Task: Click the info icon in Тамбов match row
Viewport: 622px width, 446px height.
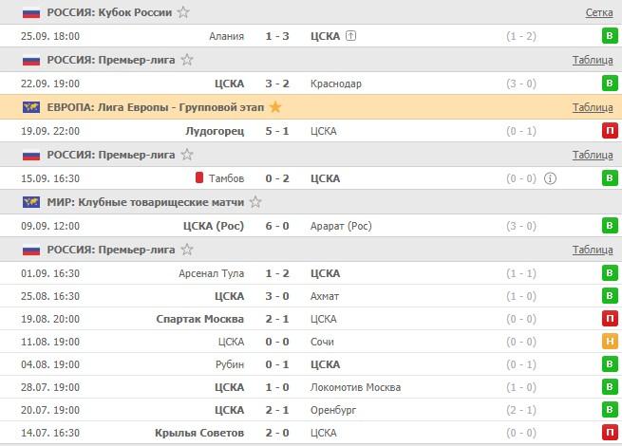Action: [551, 178]
